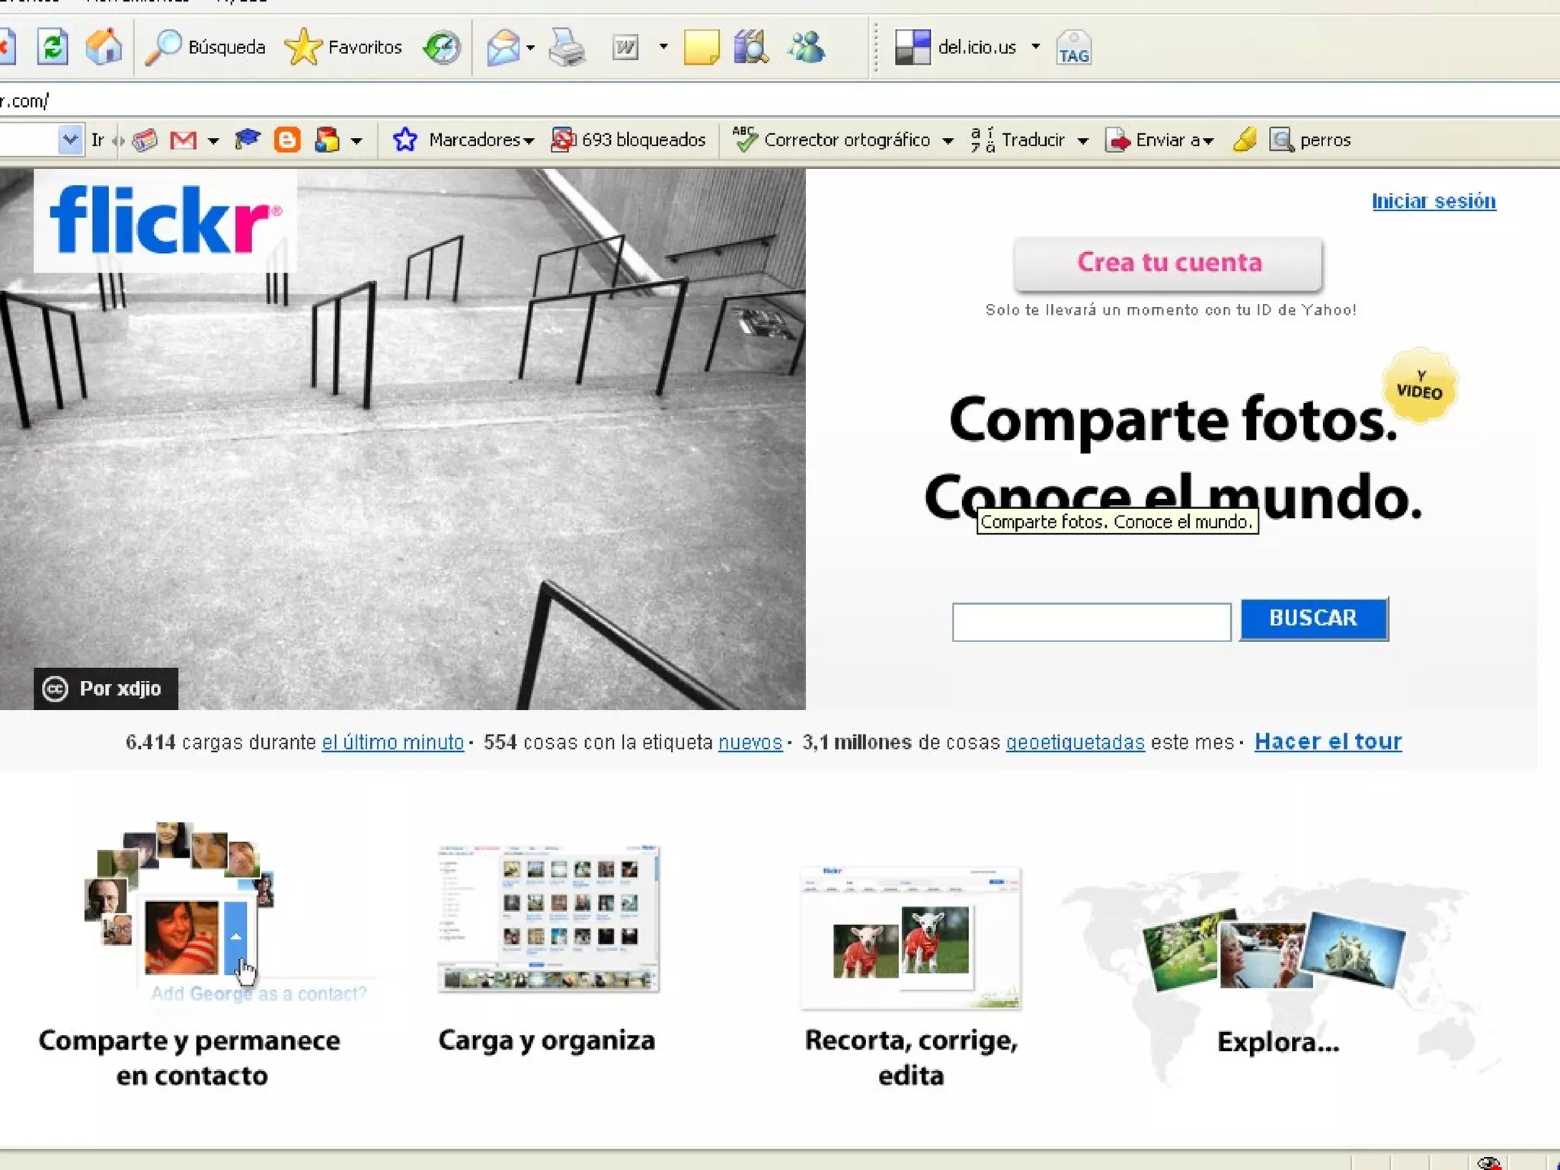Open the Corrector ortográfico dropdown
Viewport: 1560px width, 1170px height.
[948, 141]
